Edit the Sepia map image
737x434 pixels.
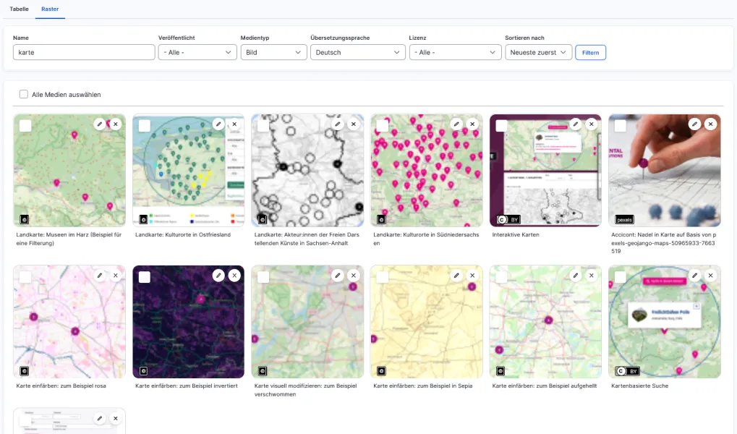(x=456, y=276)
